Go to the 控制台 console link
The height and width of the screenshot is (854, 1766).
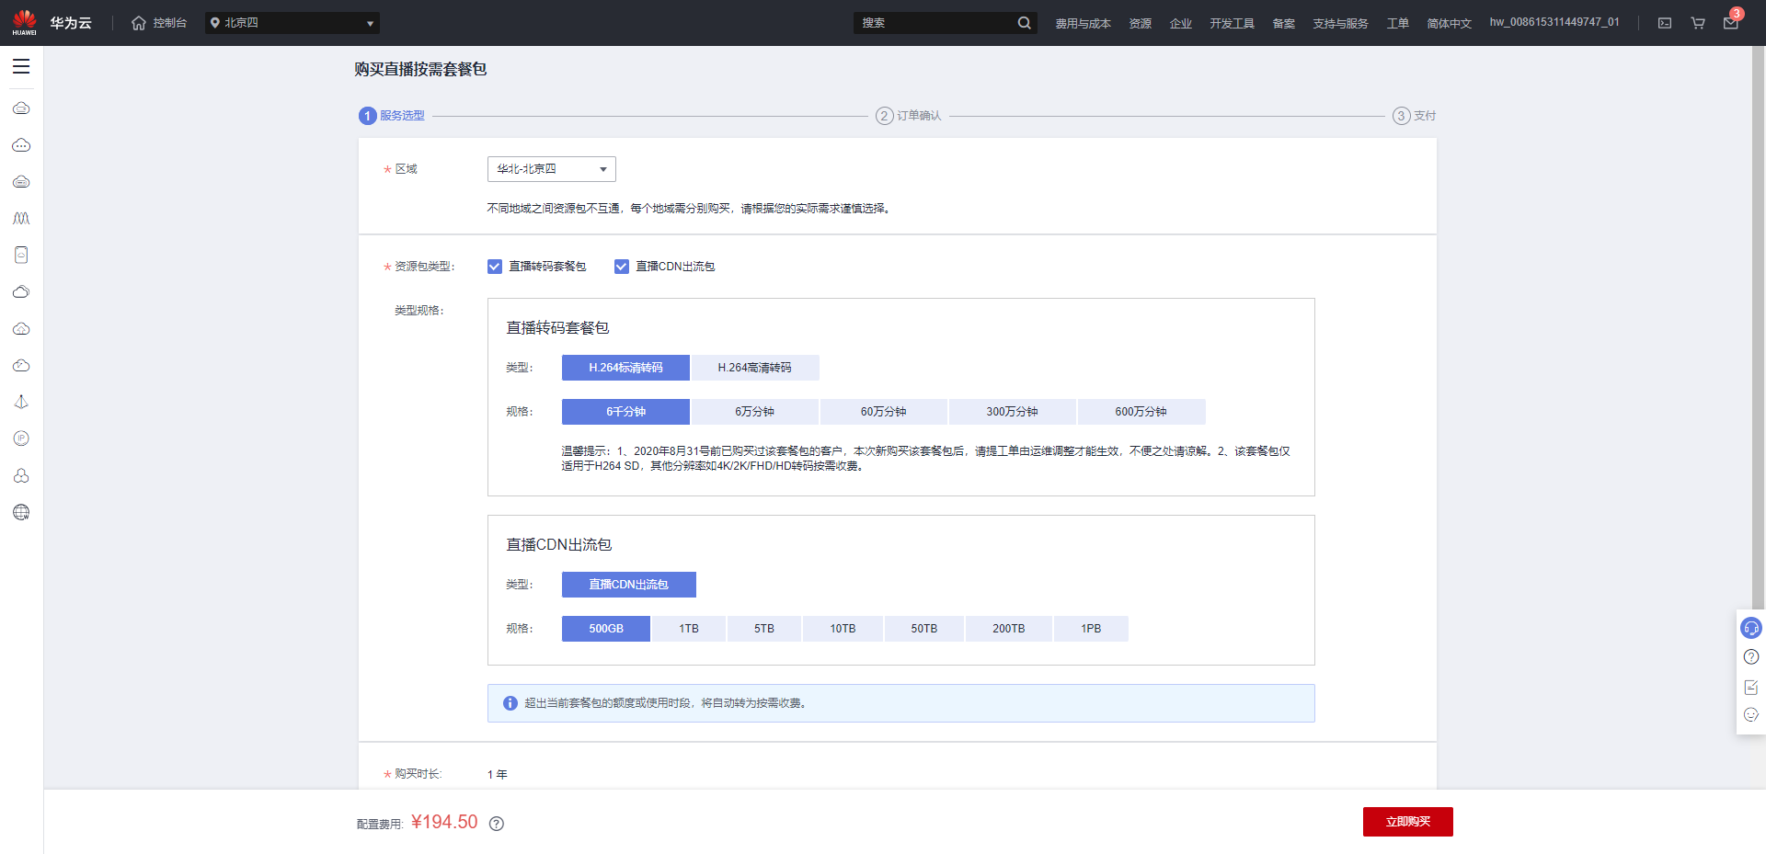tap(170, 23)
